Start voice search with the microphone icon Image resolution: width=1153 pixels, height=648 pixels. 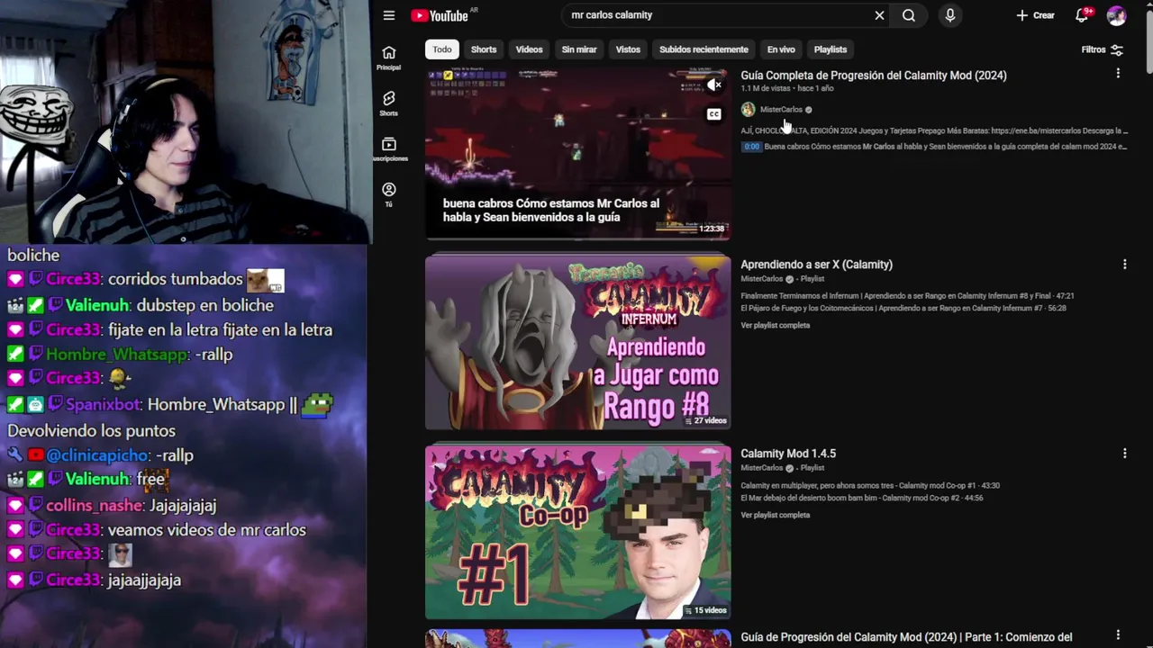(949, 15)
